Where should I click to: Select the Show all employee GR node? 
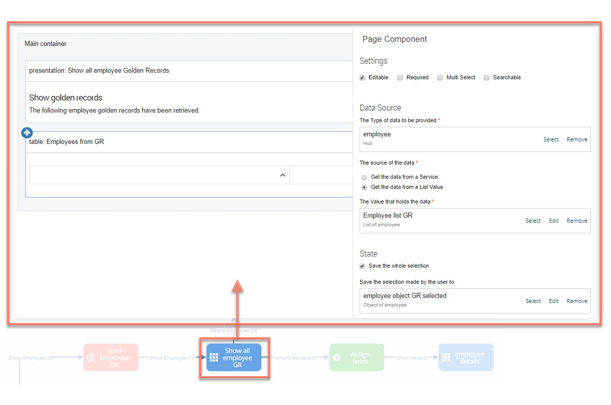coord(234,358)
